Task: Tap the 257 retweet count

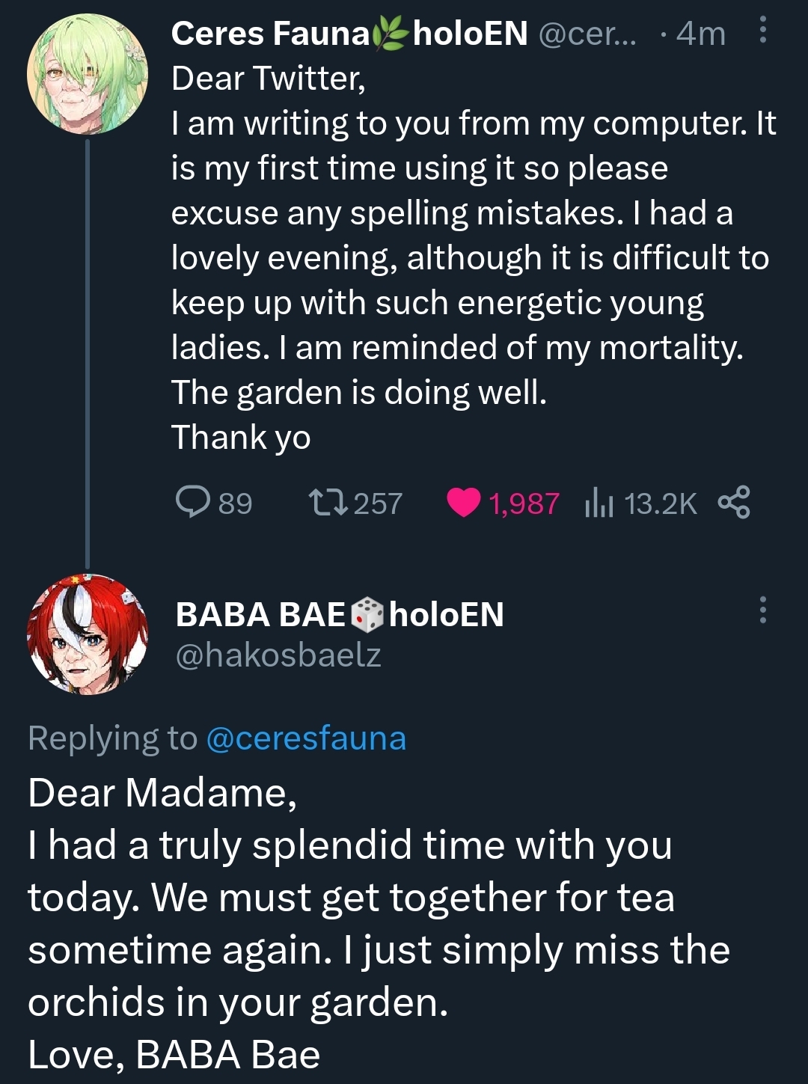Action: tap(378, 503)
